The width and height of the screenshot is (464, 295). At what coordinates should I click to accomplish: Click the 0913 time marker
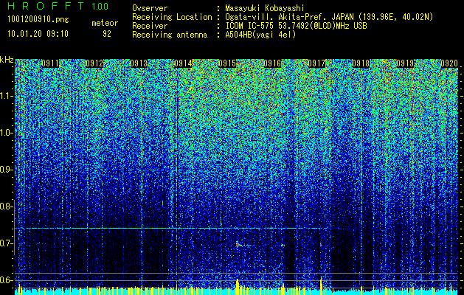[139, 63]
